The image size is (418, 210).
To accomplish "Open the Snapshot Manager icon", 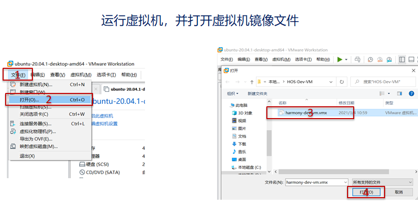I will tap(389, 60).
